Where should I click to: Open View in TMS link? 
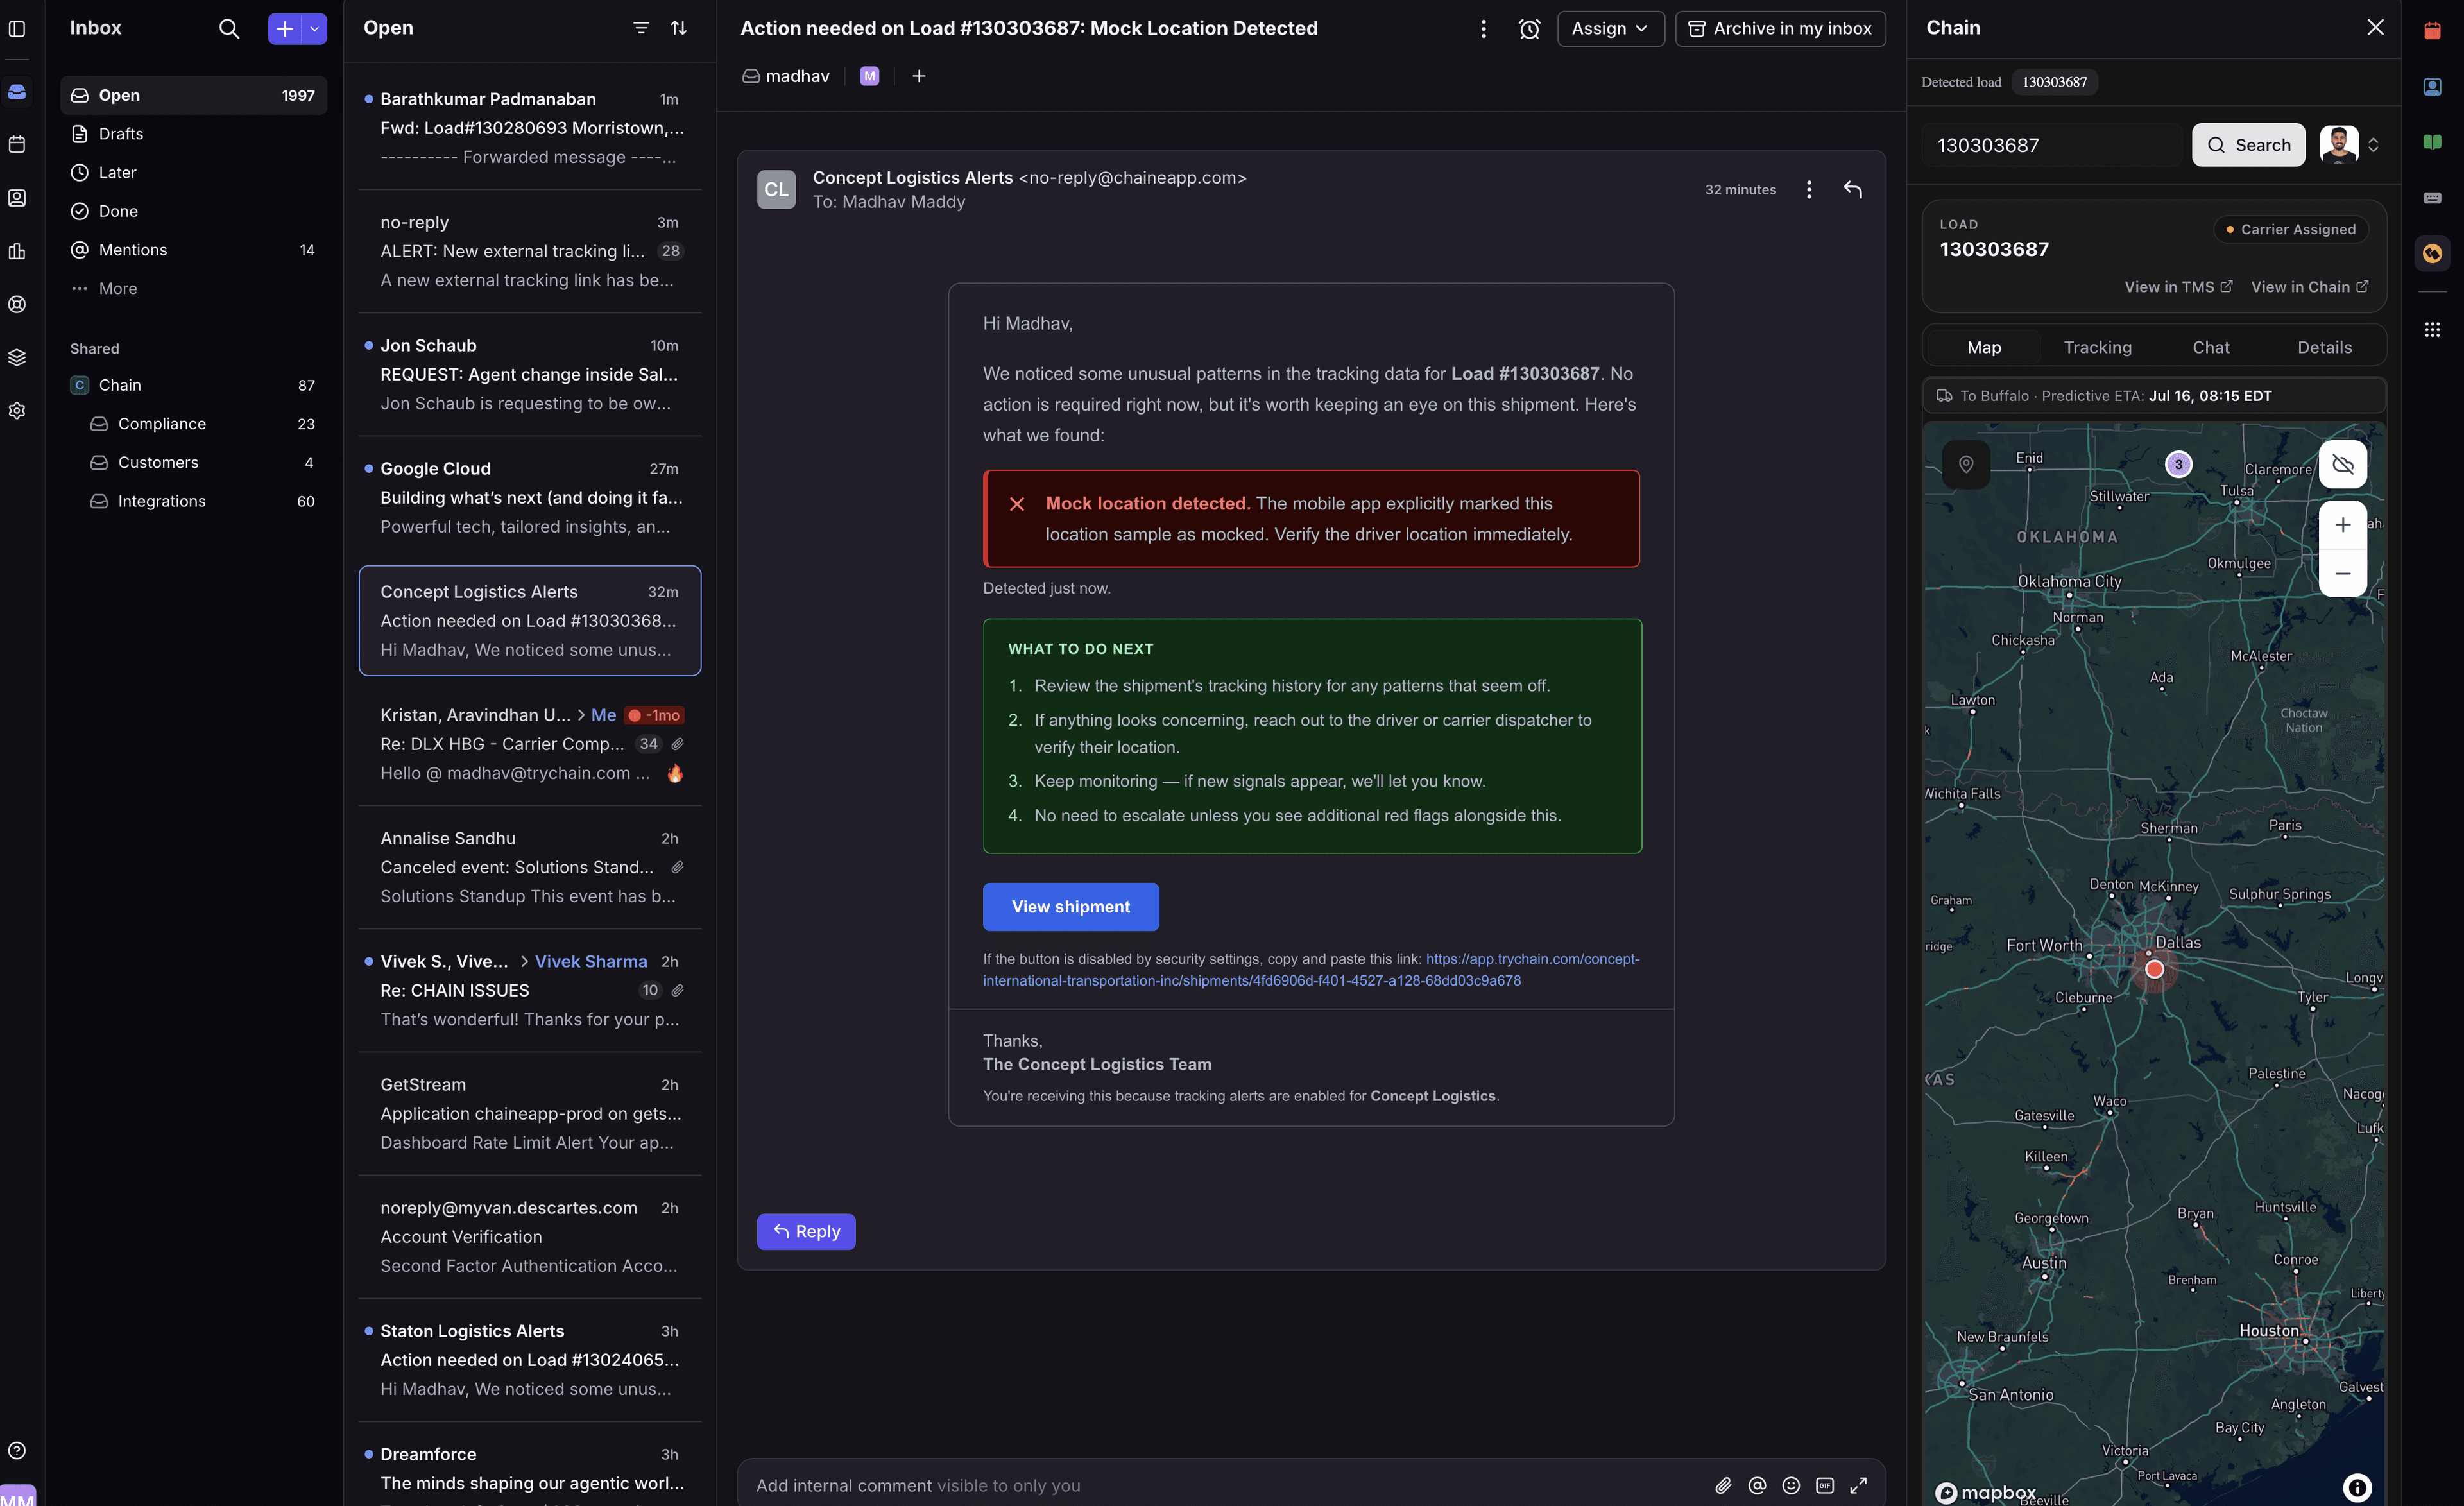2178,287
